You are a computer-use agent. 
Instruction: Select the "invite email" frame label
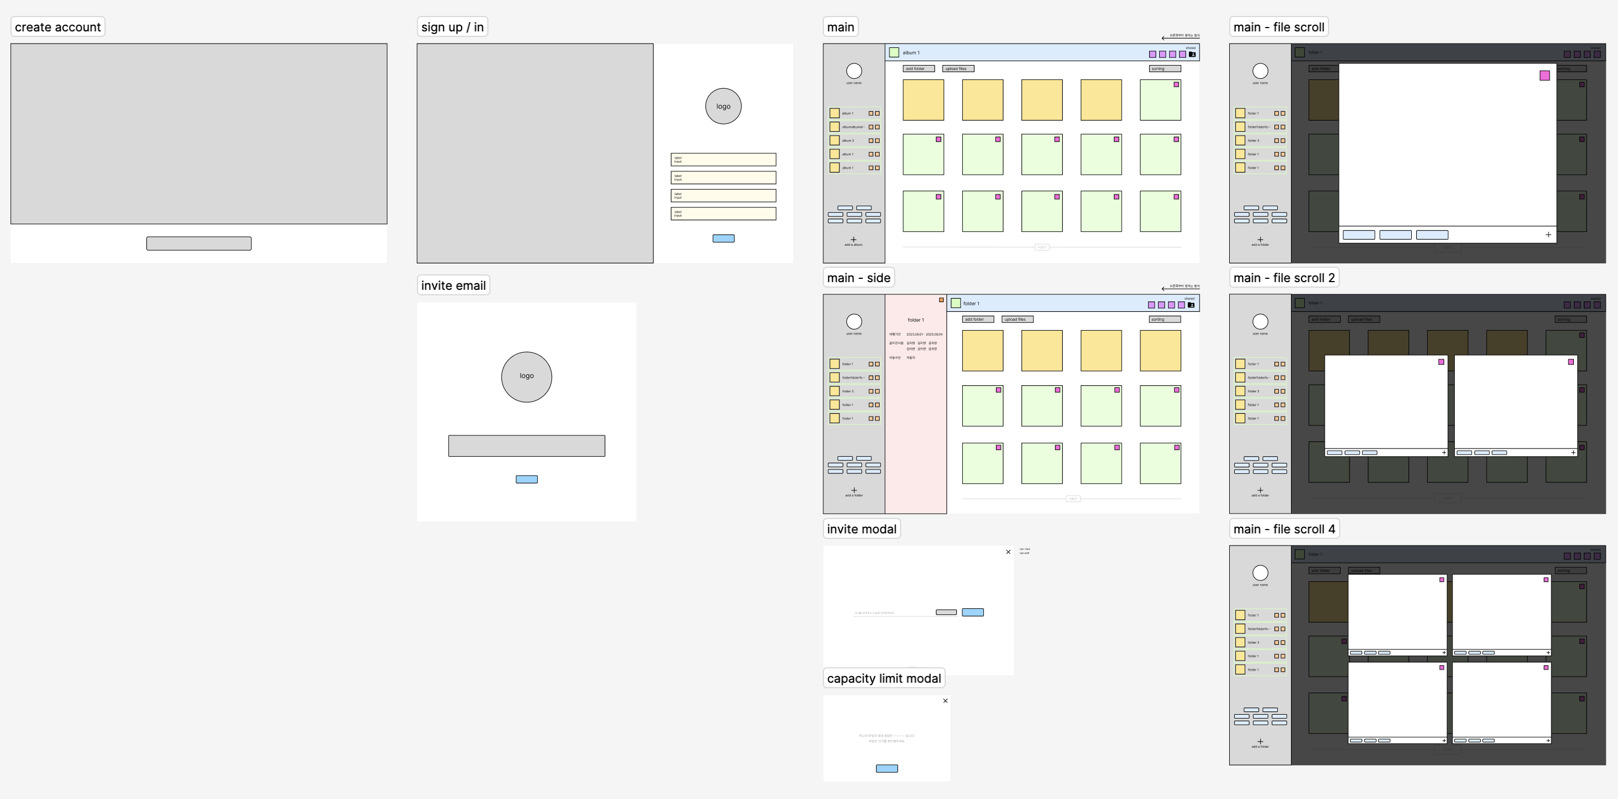click(x=453, y=285)
